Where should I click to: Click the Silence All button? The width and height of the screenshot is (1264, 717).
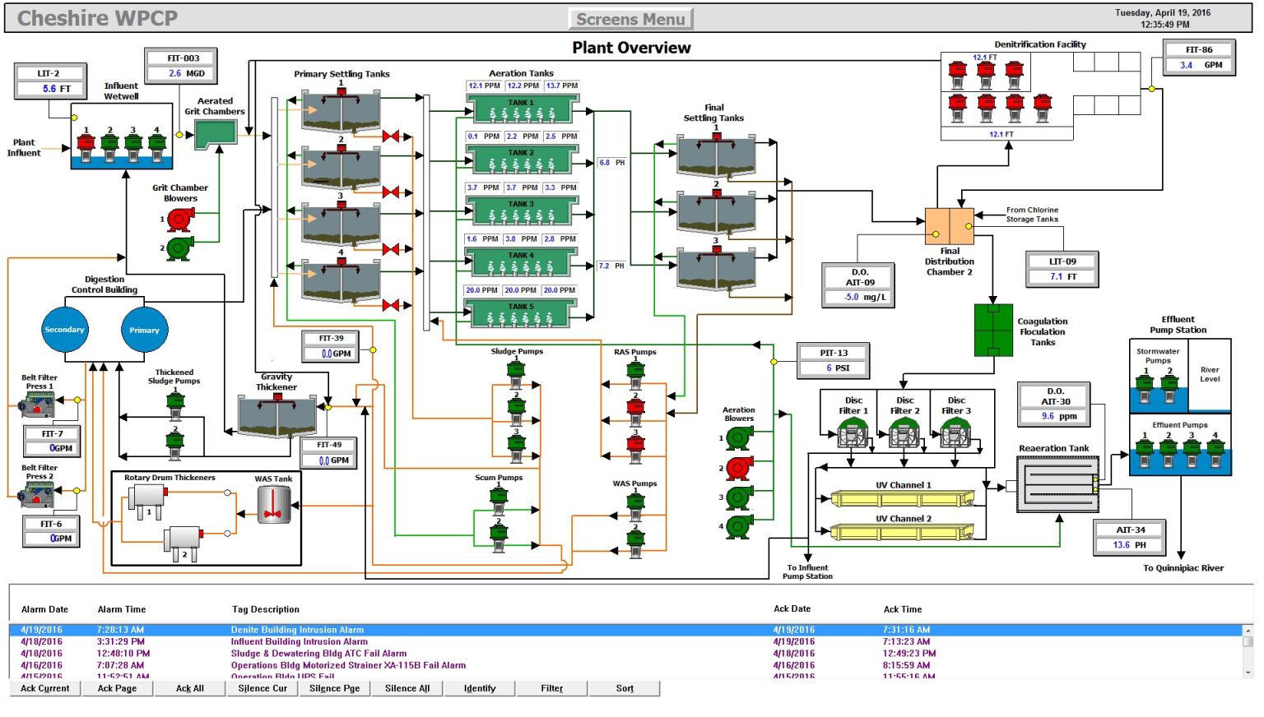tap(407, 689)
